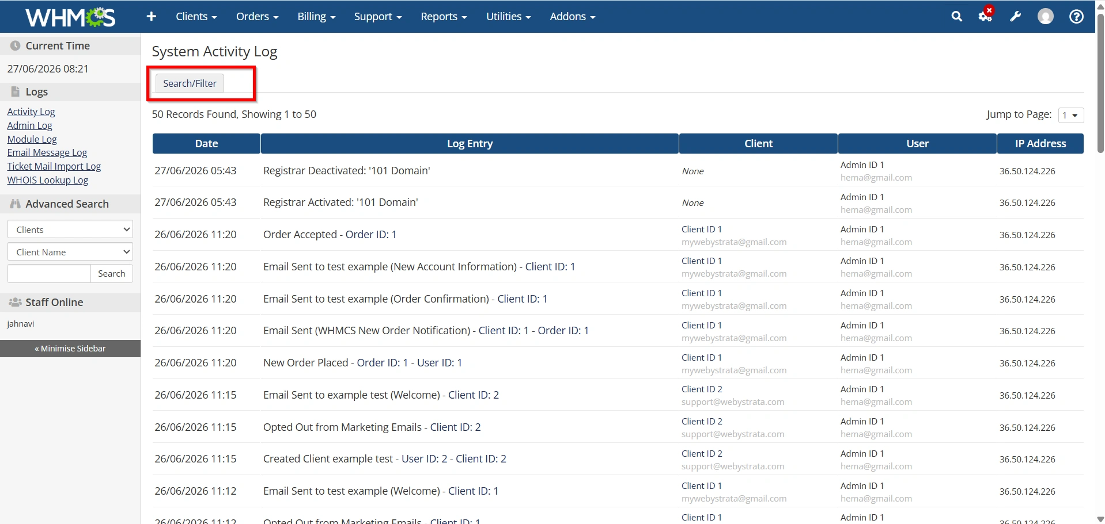The height and width of the screenshot is (524, 1105).
Task: Click the Log Entry column header
Action: point(470,144)
